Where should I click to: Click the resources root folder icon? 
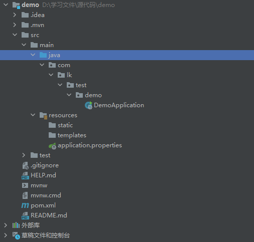point(44,116)
